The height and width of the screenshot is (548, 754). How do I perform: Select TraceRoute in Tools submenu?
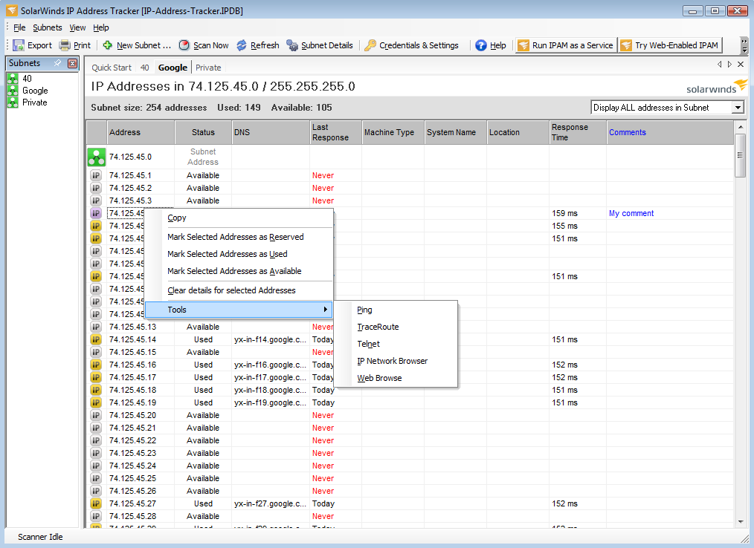396,327
